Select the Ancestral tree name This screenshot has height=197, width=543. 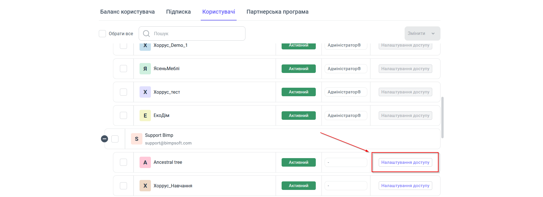pyautogui.click(x=168, y=162)
